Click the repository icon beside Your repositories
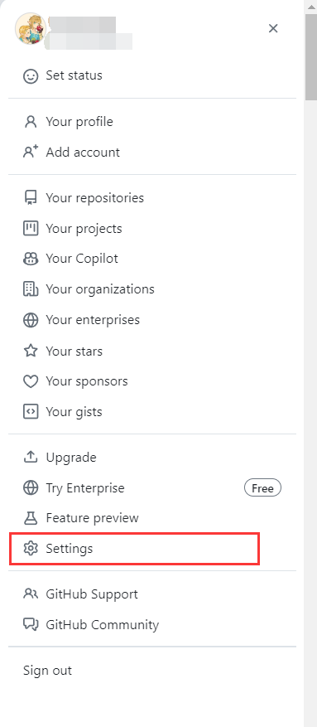 31,198
